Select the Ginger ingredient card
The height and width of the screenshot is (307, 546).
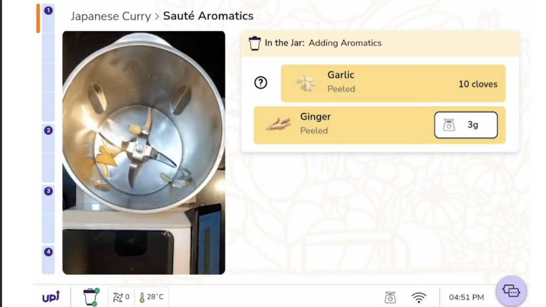click(x=380, y=125)
